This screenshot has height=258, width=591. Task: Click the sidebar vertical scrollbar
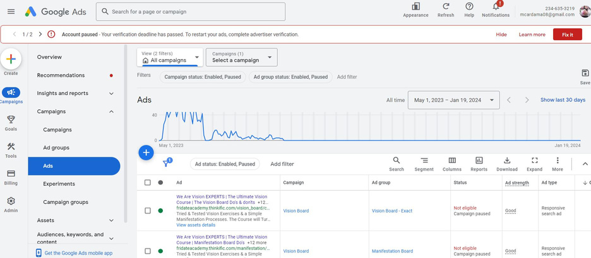tap(126, 133)
